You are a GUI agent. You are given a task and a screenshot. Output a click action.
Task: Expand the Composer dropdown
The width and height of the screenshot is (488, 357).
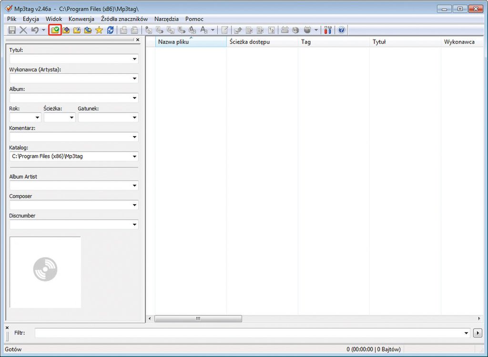pyautogui.click(x=134, y=205)
